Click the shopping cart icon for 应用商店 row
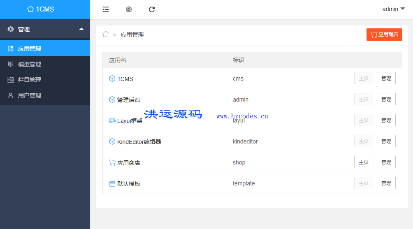This screenshot has width=413, height=229. 112,163
